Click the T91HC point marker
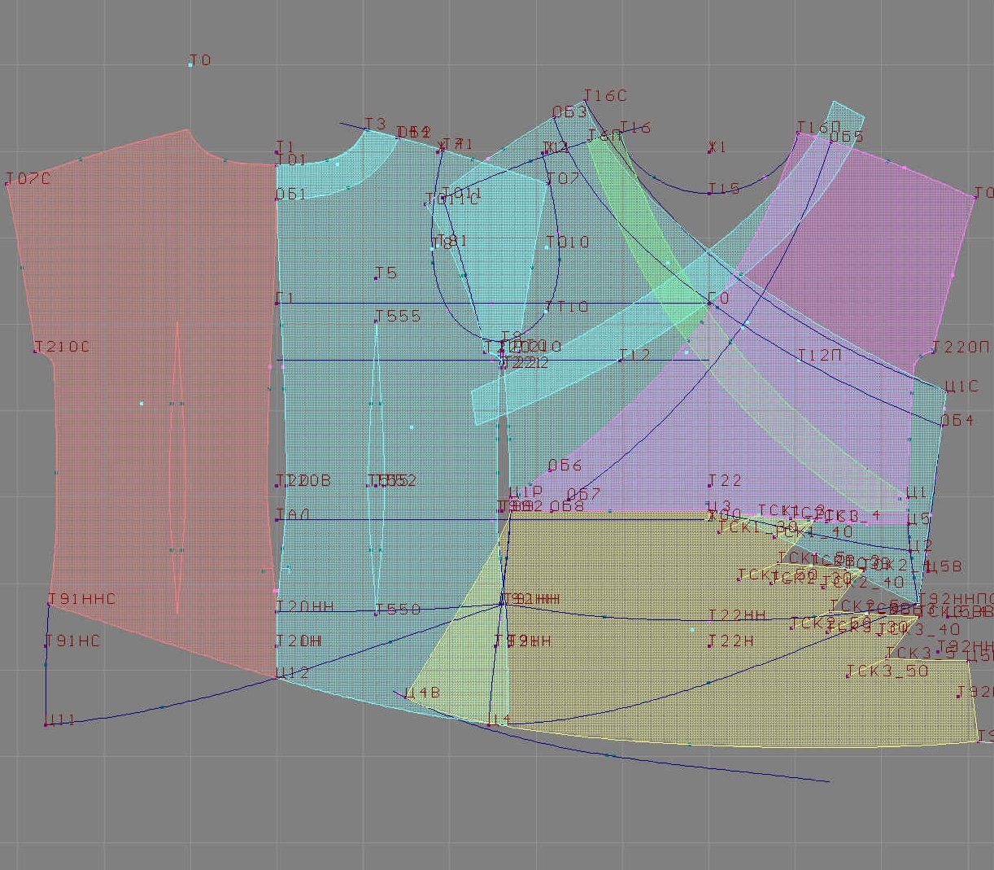The image size is (994, 870). (46, 646)
